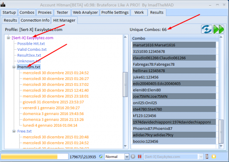229x162 pixels.
Task: Select venerdì 1 gennaio 2016 20:56:27 entry
Action: tap(51, 108)
